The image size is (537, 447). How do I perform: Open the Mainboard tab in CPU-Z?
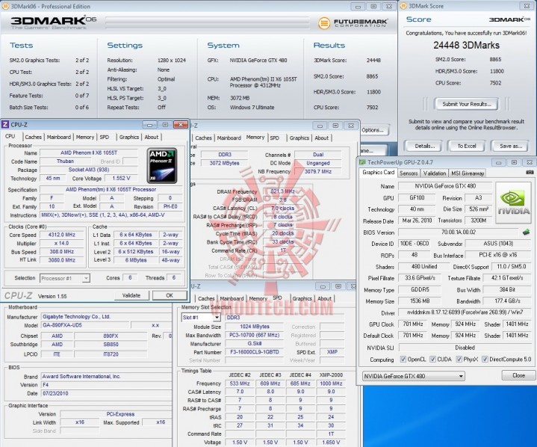point(59,137)
